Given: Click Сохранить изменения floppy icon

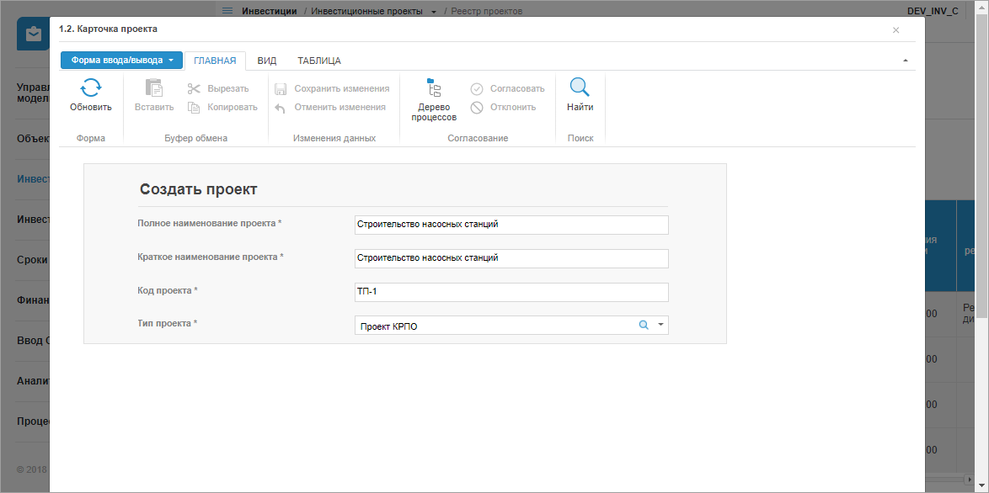Looking at the screenshot, I should point(281,89).
